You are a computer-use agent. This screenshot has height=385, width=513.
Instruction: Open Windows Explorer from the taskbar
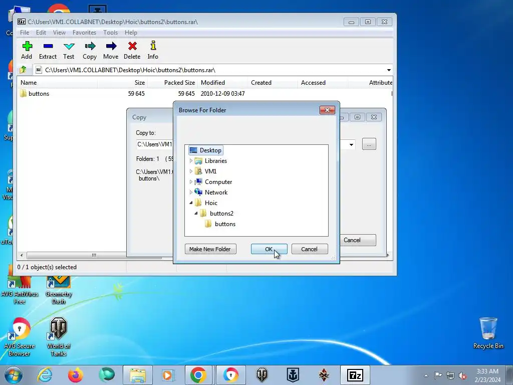[138, 375]
